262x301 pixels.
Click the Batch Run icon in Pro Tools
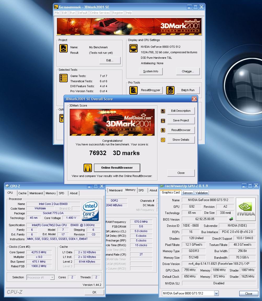[x=170, y=90]
